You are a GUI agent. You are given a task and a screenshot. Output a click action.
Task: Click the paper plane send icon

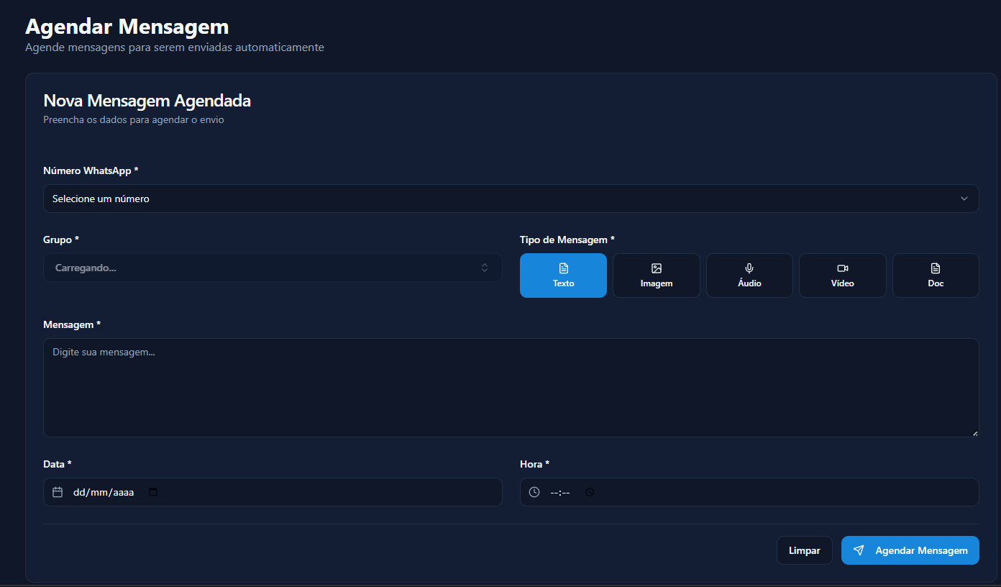859,550
